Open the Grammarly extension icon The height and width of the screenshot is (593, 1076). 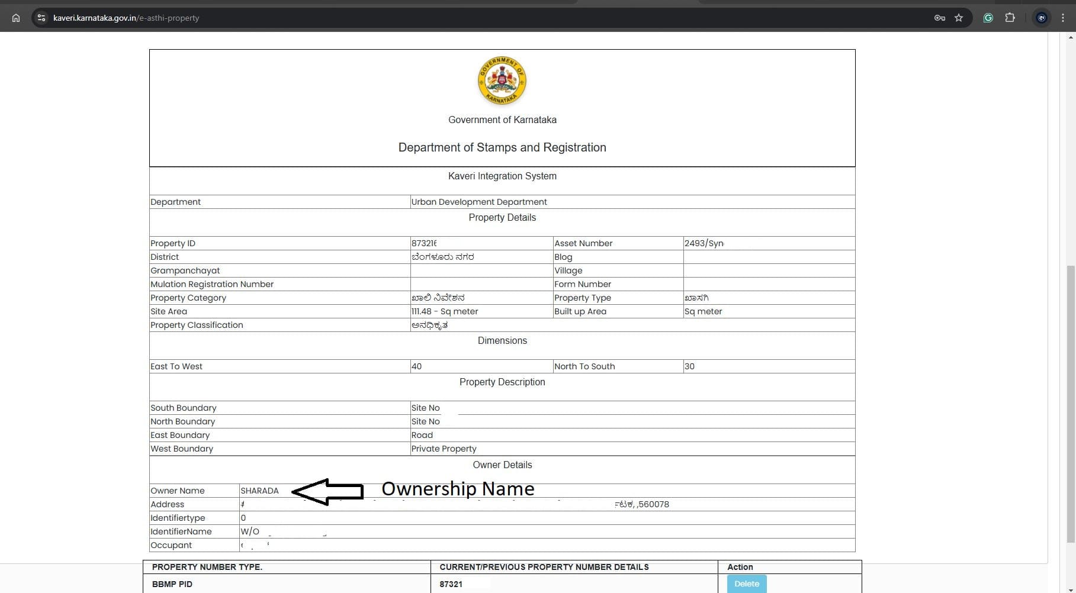pos(988,18)
